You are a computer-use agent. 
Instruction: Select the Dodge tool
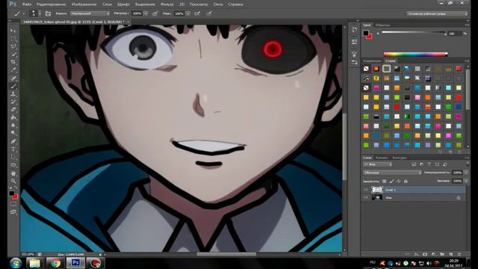tap(13, 133)
